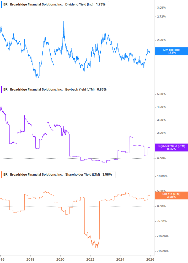Click the 2.00% tick on dividend yield axis
188x263 pixels.
[161, 40]
